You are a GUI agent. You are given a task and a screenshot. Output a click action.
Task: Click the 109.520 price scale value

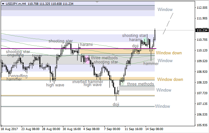(202, 61)
